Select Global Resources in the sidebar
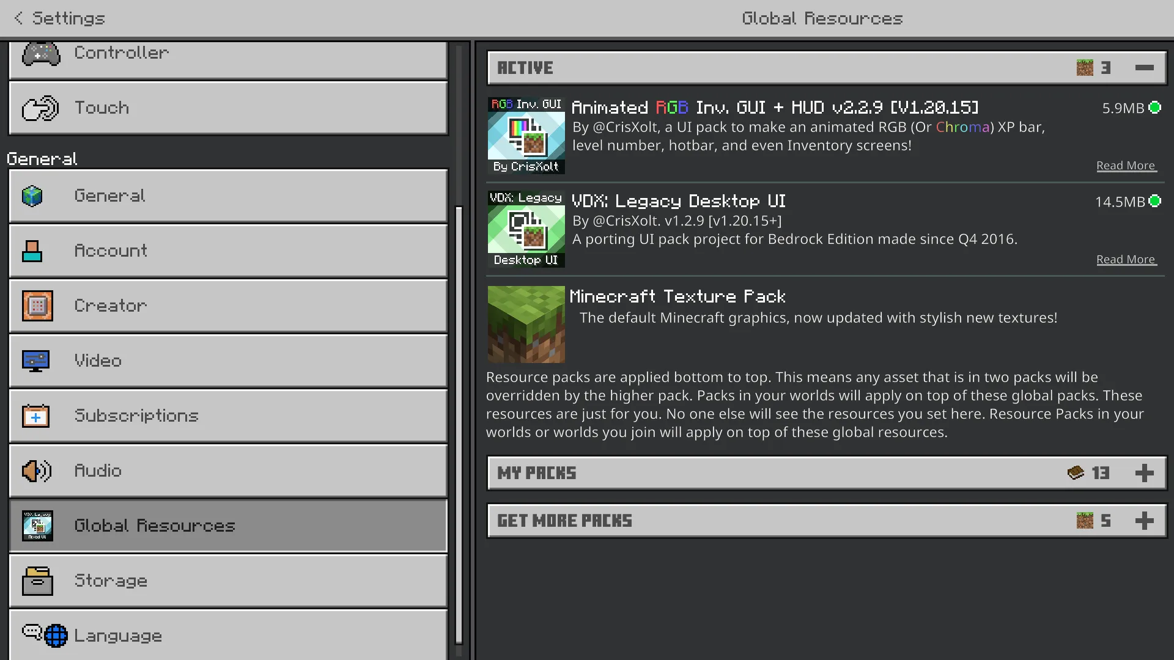Image resolution: width=1174 pixels, height=660 pixels. tap(228, 526)
